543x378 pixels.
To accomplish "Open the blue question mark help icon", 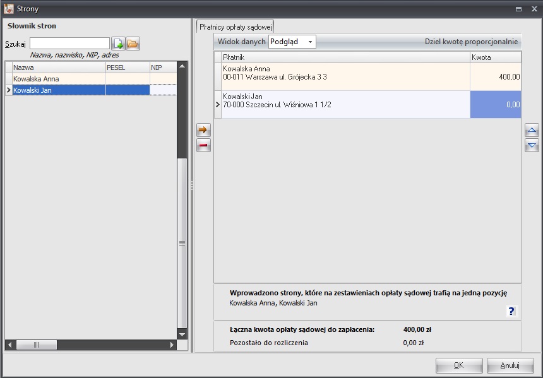I will 511,310.
